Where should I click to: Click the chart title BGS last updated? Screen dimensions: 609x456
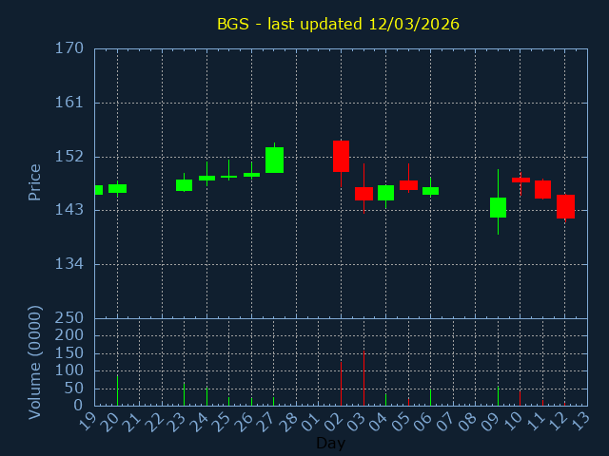(338, 24)
